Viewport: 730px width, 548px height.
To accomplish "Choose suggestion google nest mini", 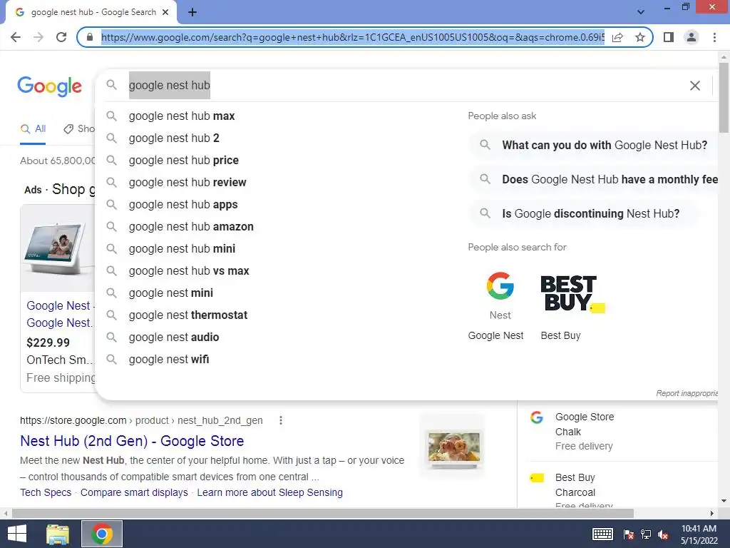I will coord(171,293).
